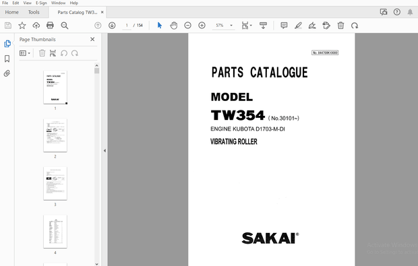The image size is (418, 266).
Task: Open the Find text magnifier icon
Action: point(65,26)
